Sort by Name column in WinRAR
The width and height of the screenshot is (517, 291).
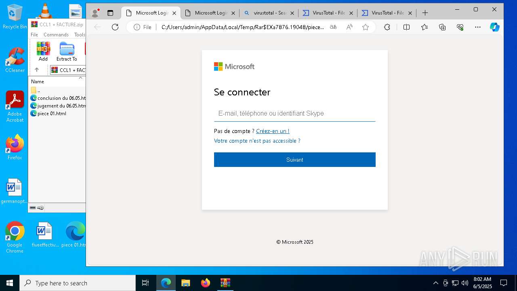(x=38, y=82)
